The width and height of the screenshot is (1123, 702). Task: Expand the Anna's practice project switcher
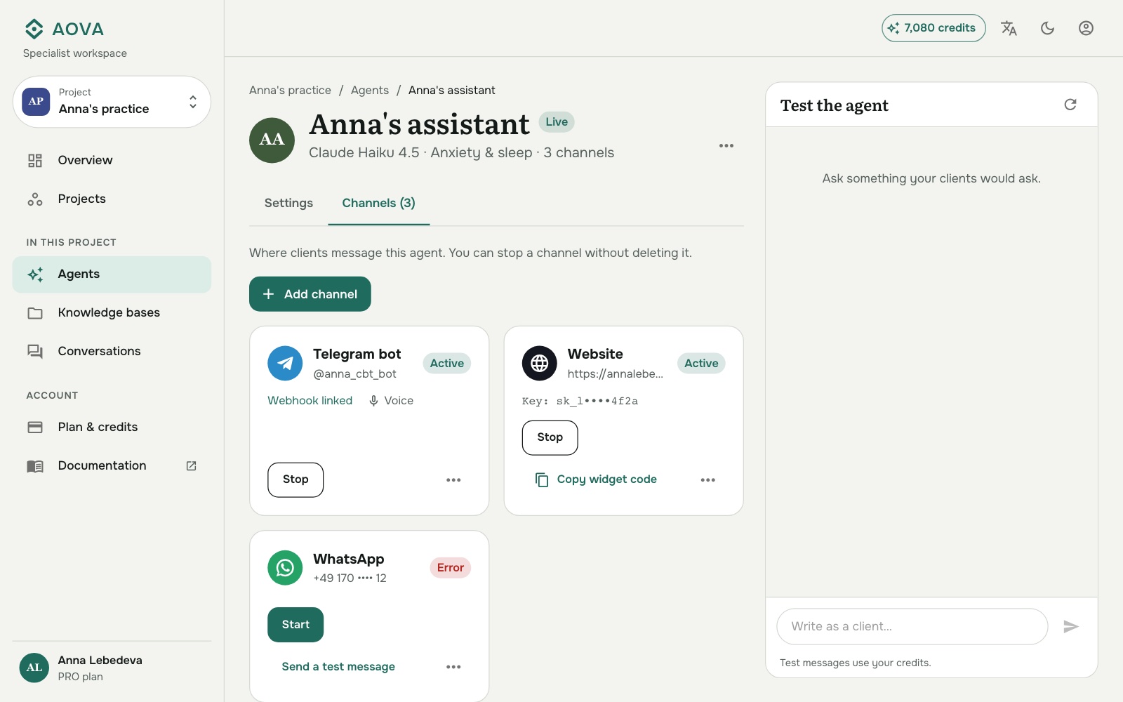(x=112, y=102)
